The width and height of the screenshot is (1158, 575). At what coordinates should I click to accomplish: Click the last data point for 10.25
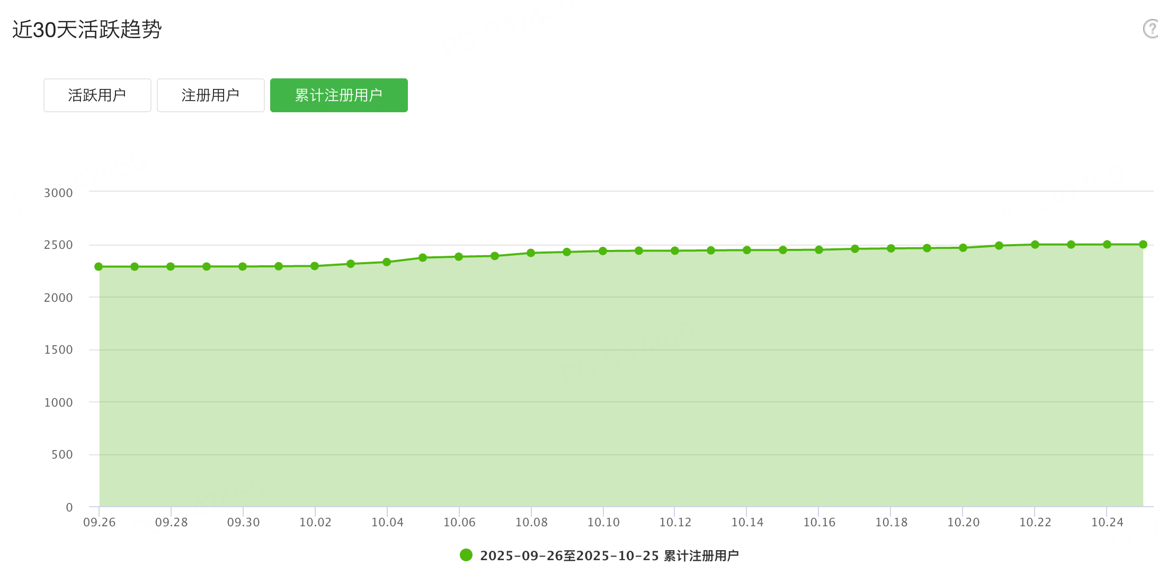tap(1143, 245)
